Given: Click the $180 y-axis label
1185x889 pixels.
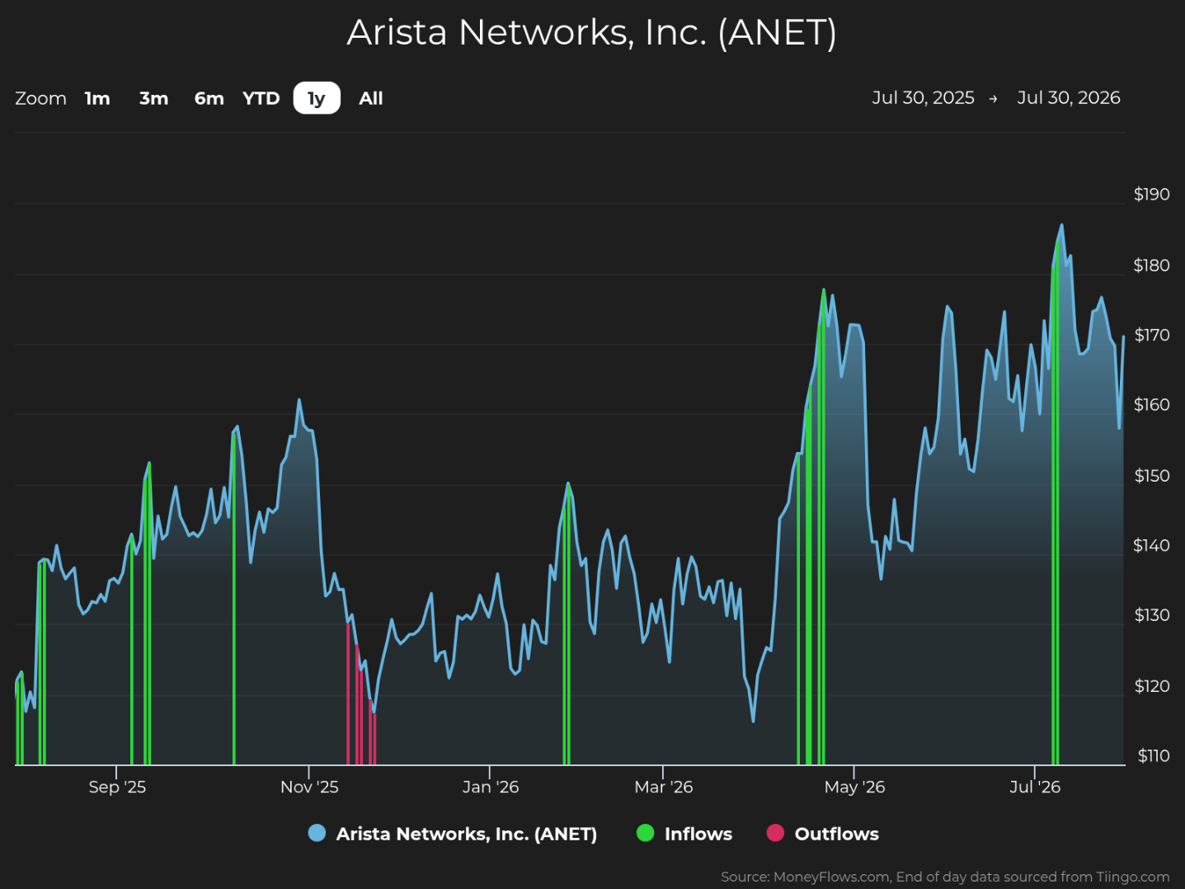Looking at the screenshot, I should pyautogui.click(x=1151, y=266).
